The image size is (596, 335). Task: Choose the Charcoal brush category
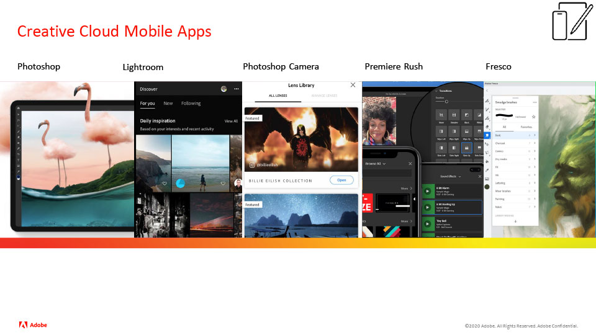[500, 143]
